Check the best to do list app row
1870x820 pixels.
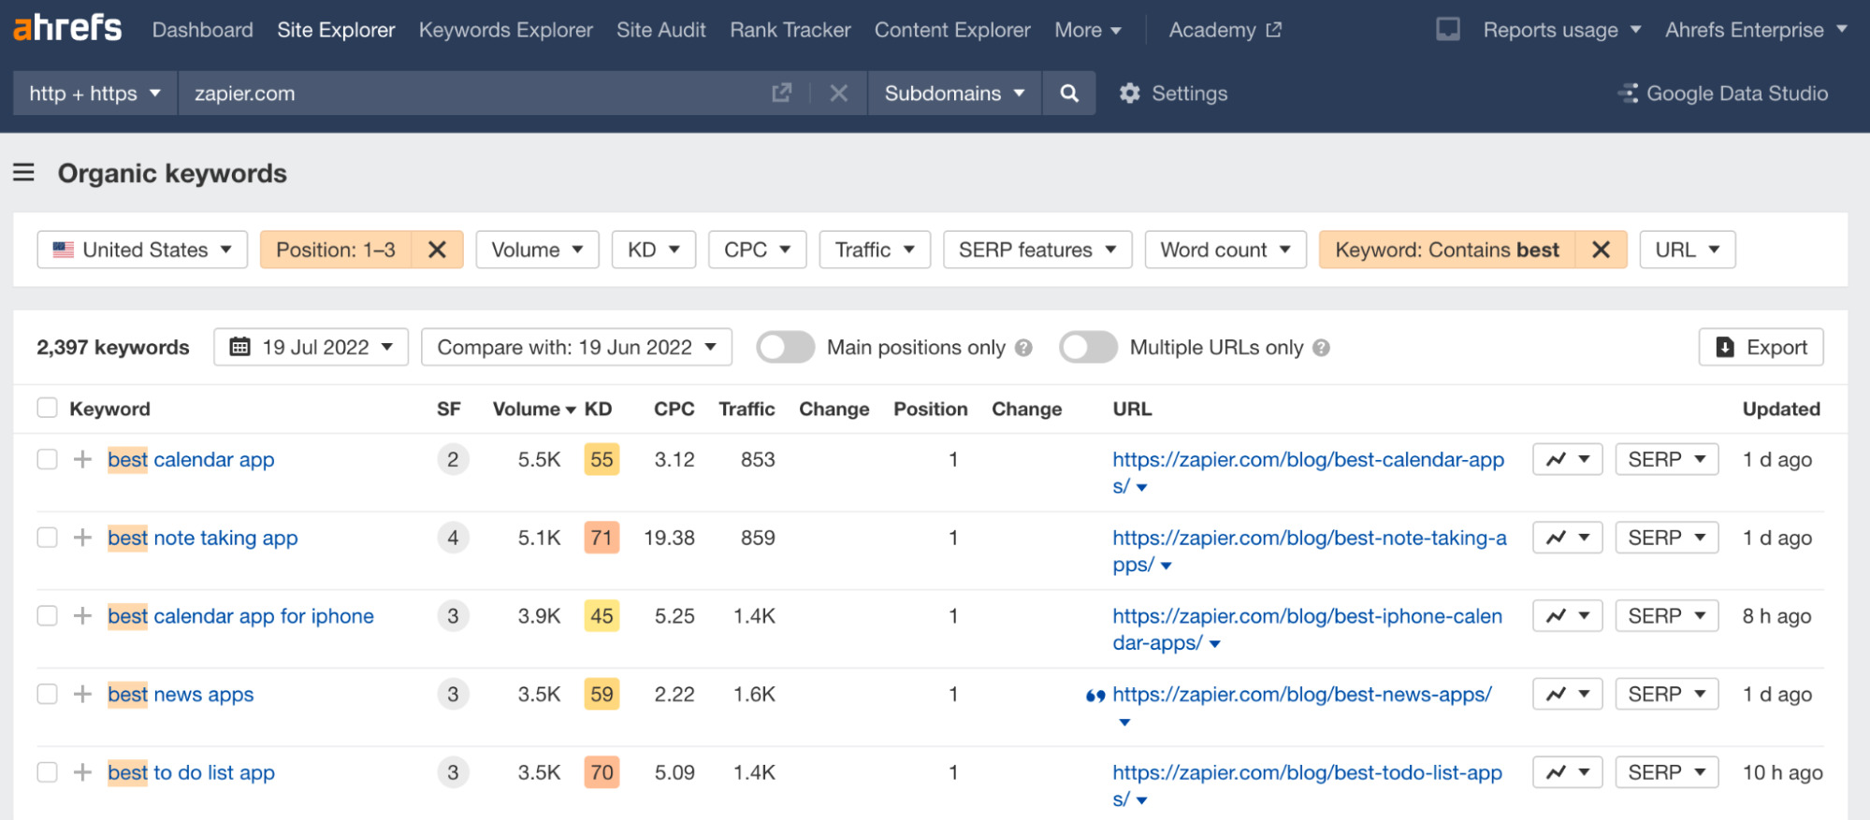47,772
